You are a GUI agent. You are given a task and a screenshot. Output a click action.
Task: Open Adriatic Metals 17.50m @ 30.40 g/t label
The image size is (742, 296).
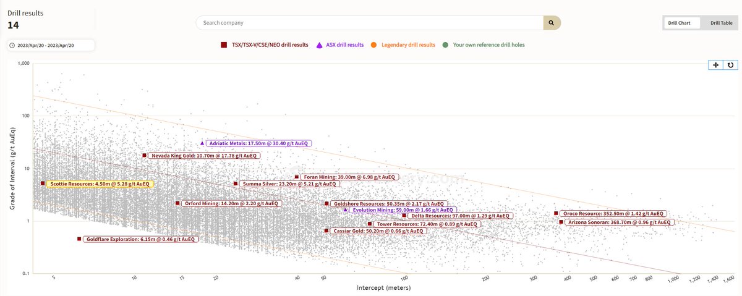click(x=258, y=143)
